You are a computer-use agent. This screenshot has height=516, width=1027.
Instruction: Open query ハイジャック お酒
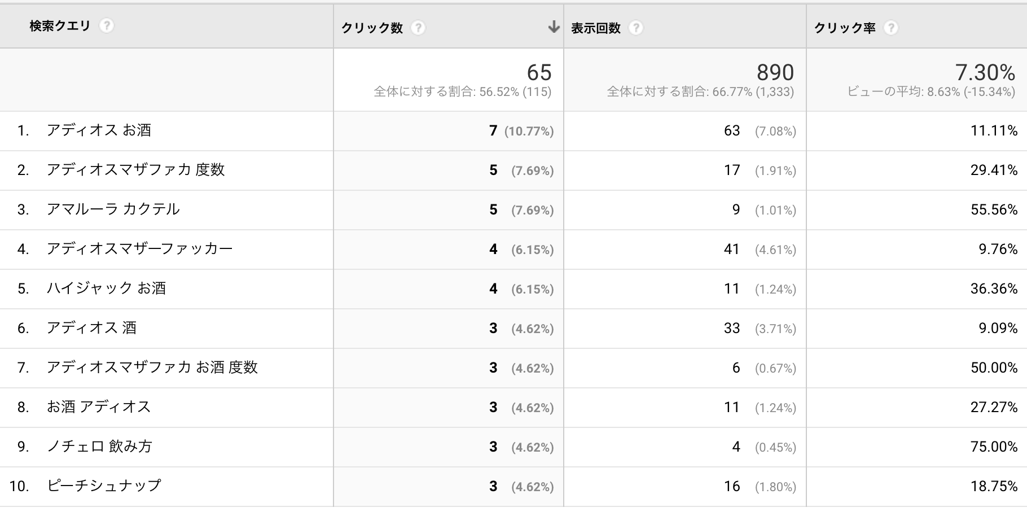tap(106, 288)
